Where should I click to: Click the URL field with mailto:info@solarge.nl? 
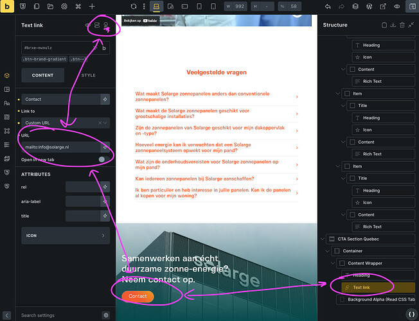(x=61, y=147)
